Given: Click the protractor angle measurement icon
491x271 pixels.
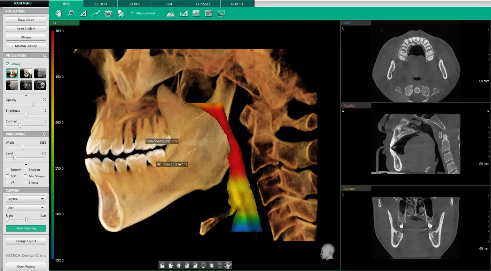Looking at the screenshot, I should tap(171, 13).
